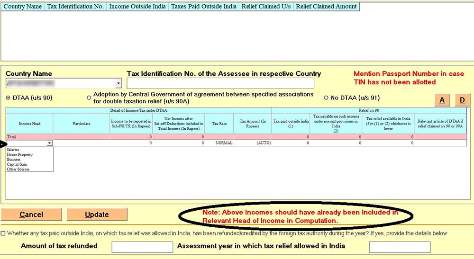This screenshot has width=474, height=259.
Task: Select the DTAA (u/s 90) radio button
Action: (8, 98)
